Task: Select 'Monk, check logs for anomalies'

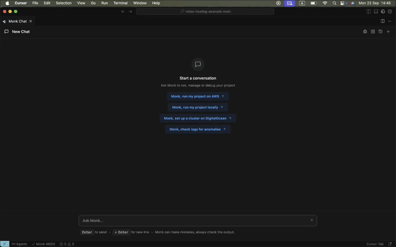Action: 198,129
